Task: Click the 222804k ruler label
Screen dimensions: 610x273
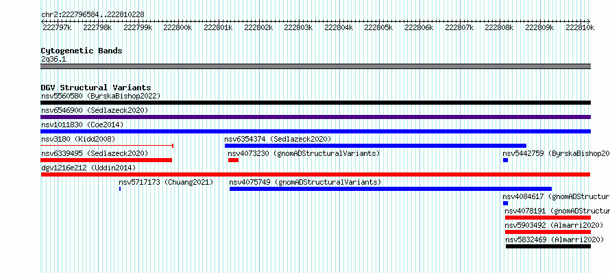Action: (339, 27)
